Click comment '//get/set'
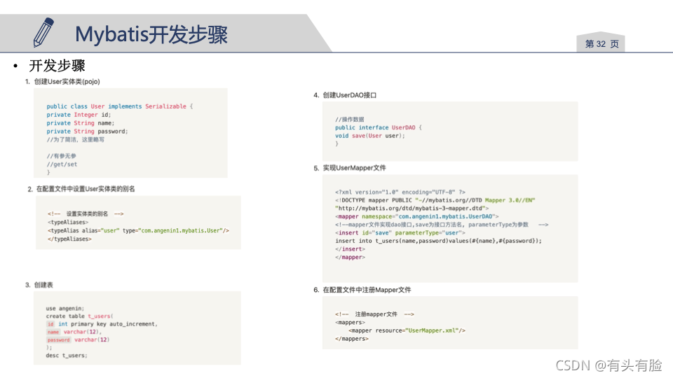Viewport: 673px width, 378px height. tap(62, 164)
